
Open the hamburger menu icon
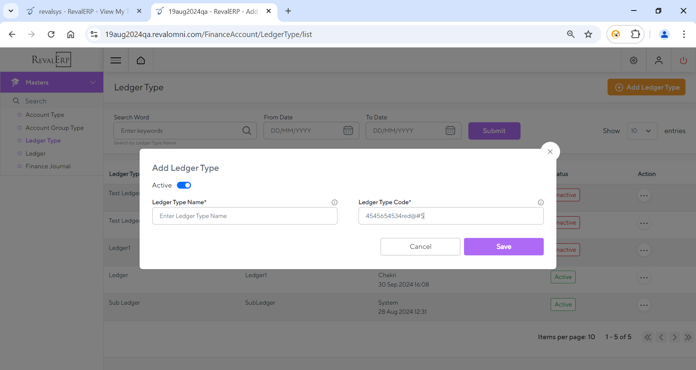pos(116,60)
